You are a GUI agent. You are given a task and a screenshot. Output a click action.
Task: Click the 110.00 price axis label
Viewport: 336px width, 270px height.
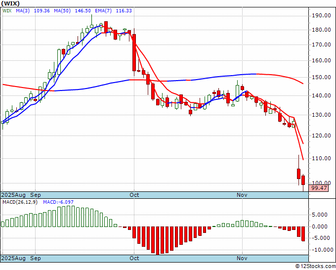coord(321,158)
